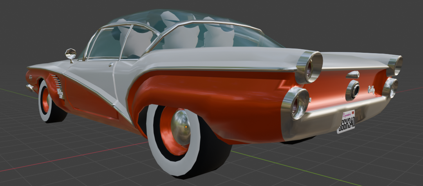Select the lower right tail light
Viewport: 423px width, 186px height.
[391, 87]
